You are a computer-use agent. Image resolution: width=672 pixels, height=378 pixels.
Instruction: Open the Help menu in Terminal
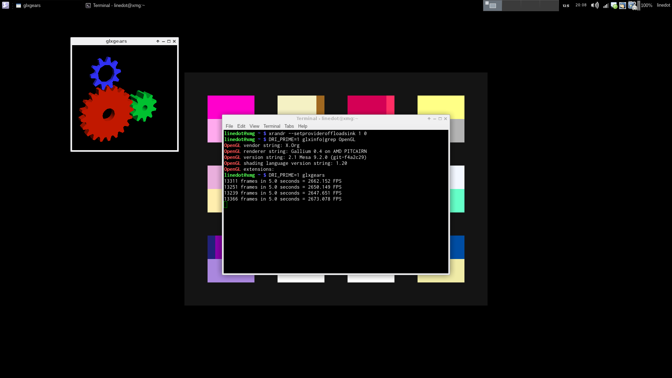tap(302, 126)
